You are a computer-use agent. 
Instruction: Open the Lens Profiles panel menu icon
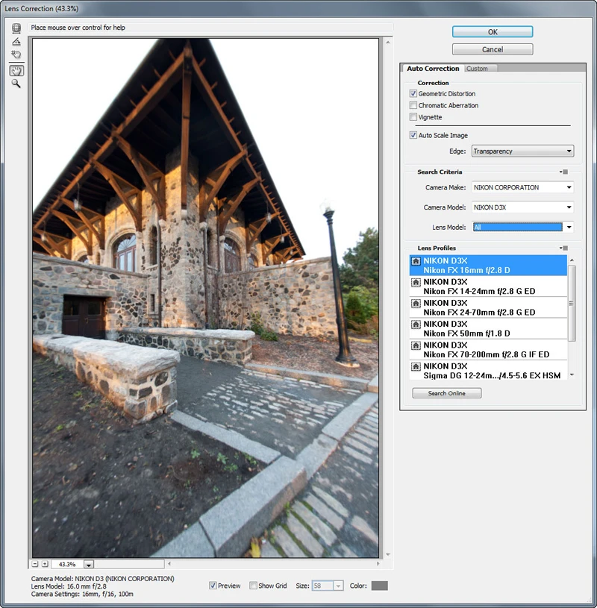563,248
